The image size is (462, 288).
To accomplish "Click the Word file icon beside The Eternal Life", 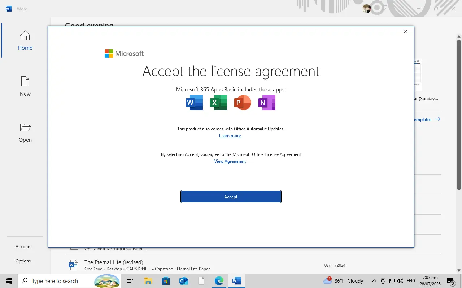I will (73, 265).
